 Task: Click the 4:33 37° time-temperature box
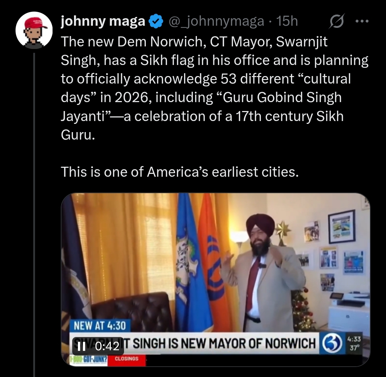[x=354, y=343]
